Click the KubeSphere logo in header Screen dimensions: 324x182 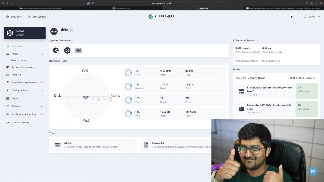point(161,17)
